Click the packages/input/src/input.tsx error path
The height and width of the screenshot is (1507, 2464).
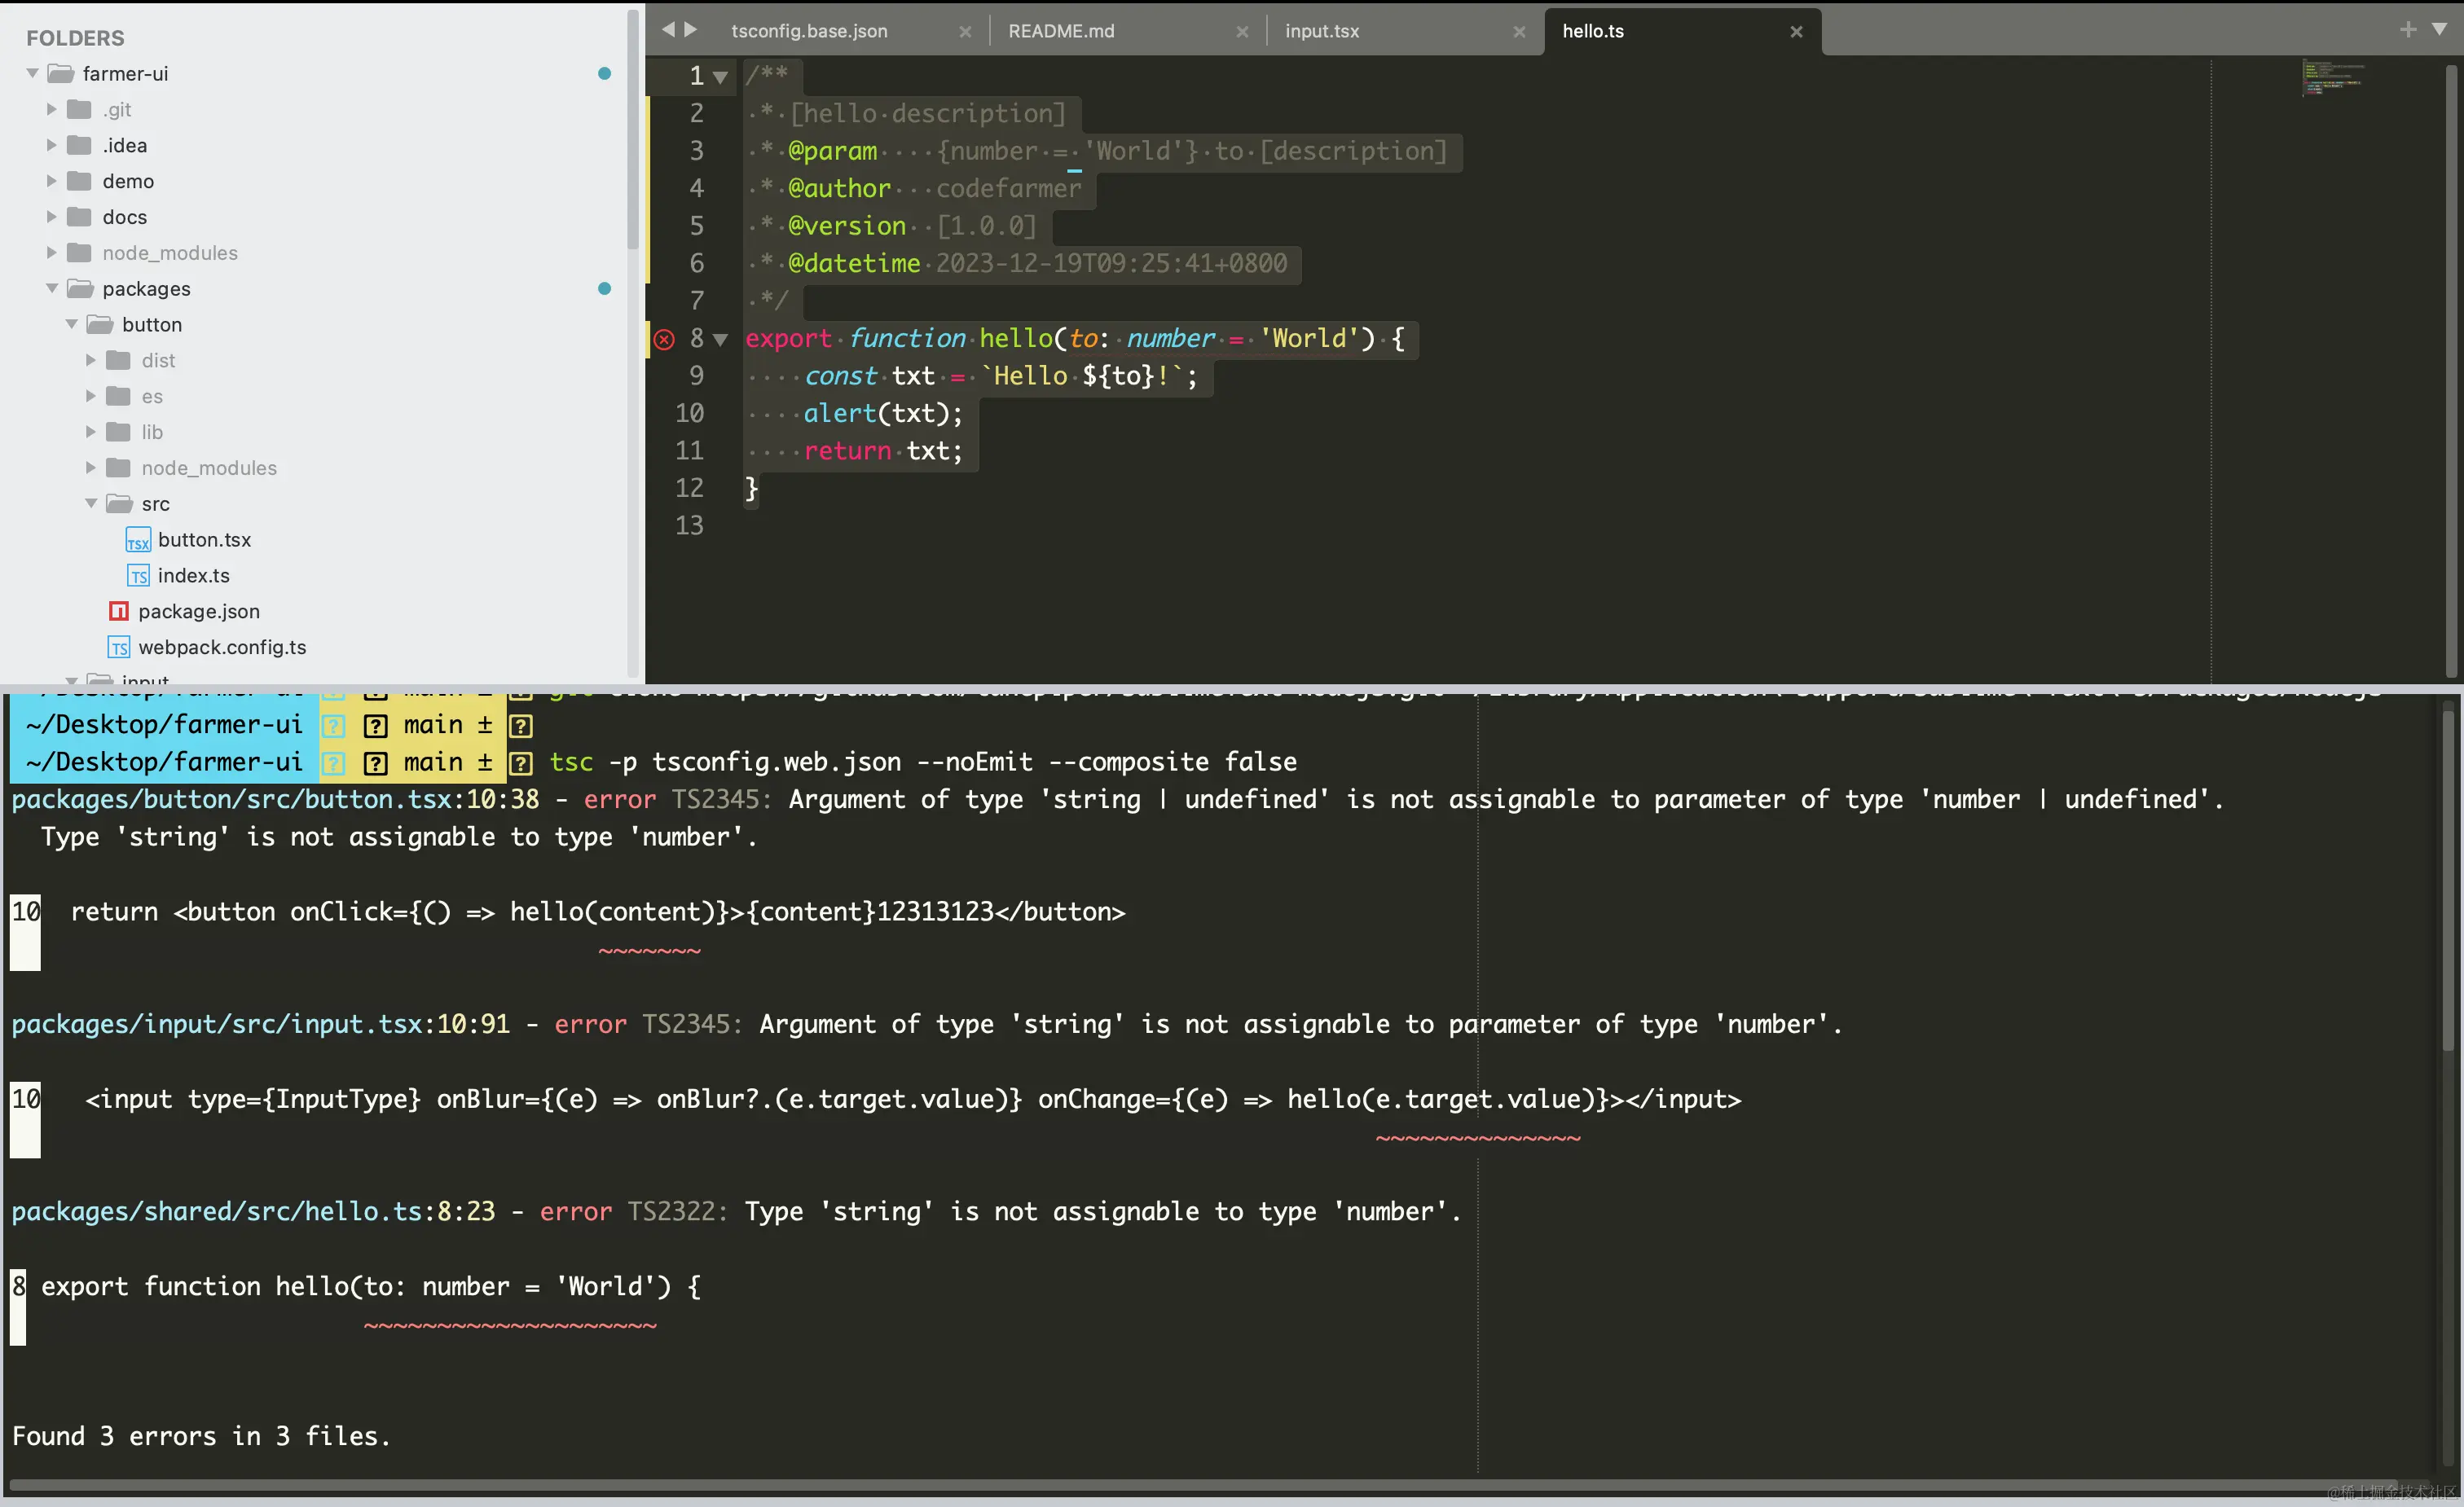tap(216, 1024)
